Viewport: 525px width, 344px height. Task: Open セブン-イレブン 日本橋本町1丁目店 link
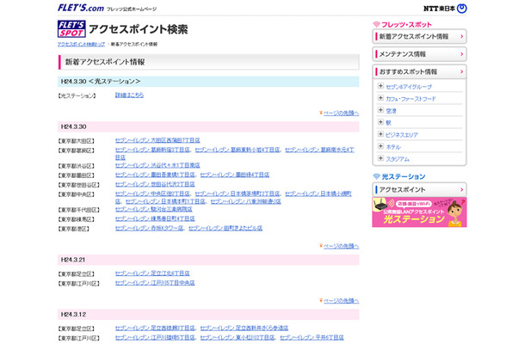coord(165,201)
